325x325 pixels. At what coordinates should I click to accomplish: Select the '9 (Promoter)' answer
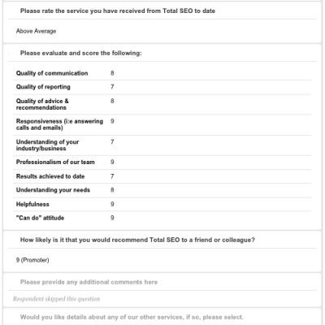tap(32, 260)
